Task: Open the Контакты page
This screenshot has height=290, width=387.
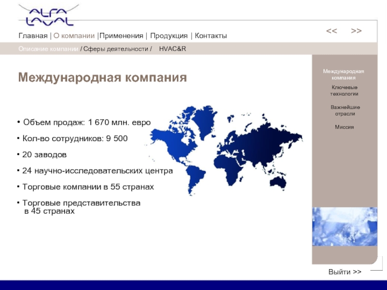Action: click(x=210, y=36)
